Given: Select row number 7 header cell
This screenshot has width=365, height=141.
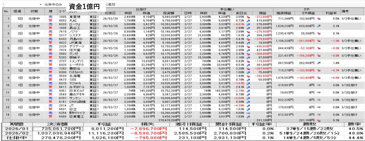Looking at the screenshot, I should tap(9, 63).
